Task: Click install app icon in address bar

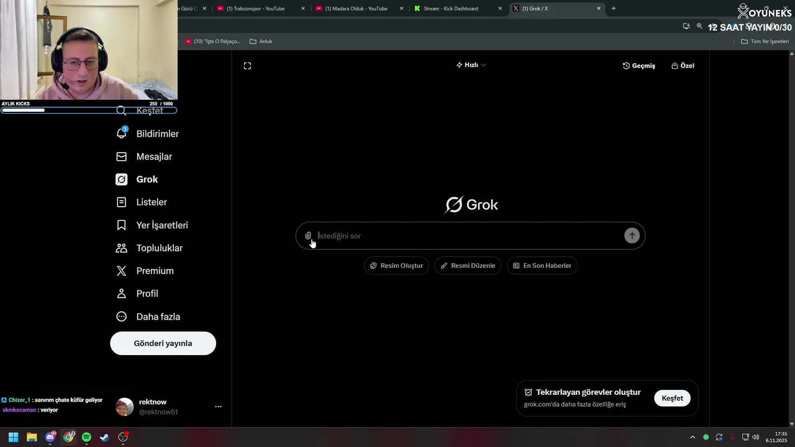Action: 686,26
